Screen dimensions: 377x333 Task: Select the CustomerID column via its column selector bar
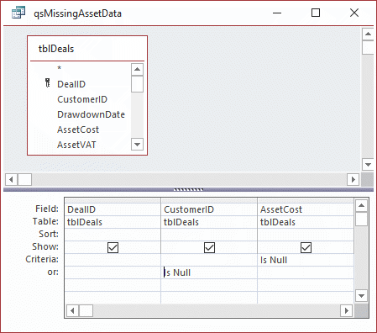209,200
